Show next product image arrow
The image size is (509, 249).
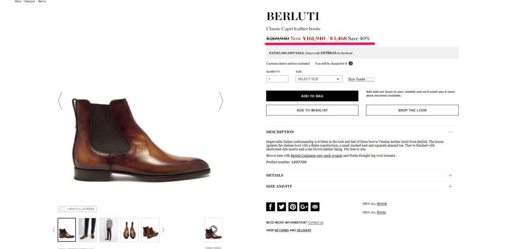coord(221,100)
